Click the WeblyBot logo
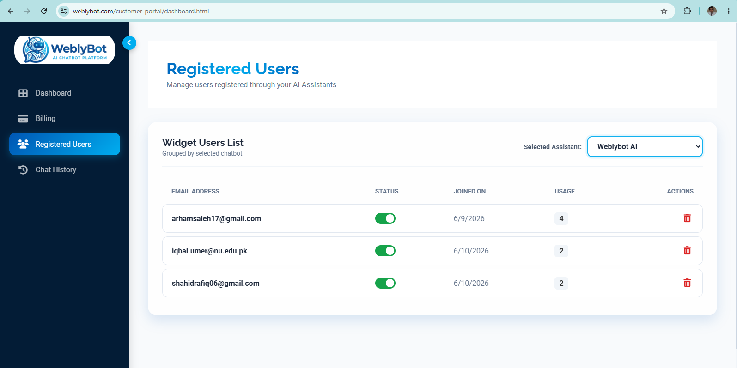 pyautogui.click(x=65, y=50)
